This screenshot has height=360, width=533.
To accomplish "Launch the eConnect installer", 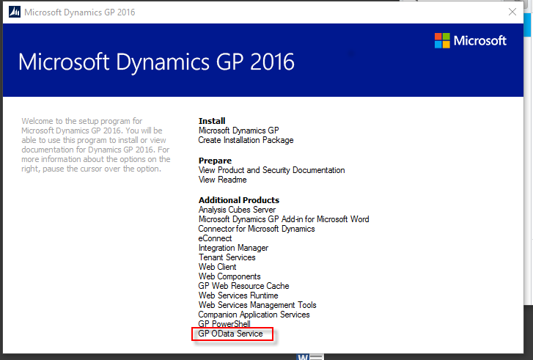I will (x=215, y=238).
